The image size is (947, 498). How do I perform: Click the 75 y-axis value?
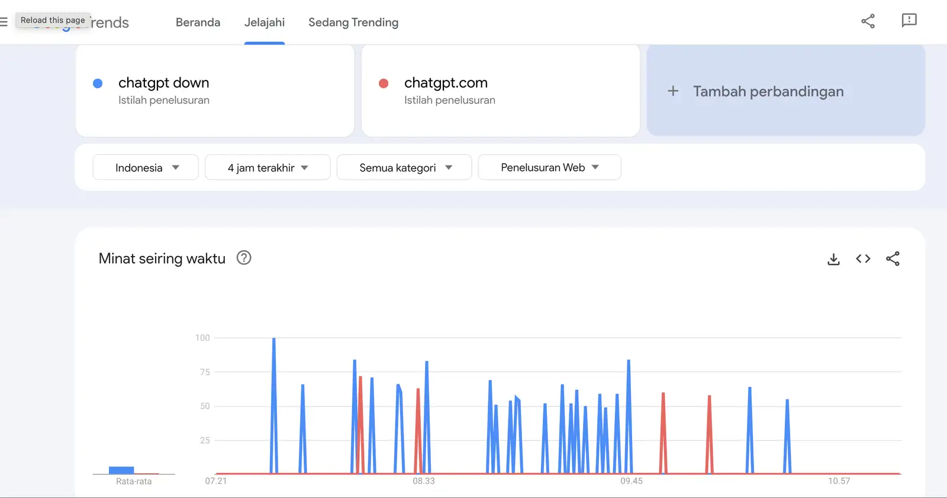click(205, 372)
